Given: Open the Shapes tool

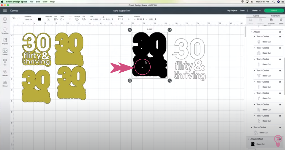Looking at the screenshot, I should (x=5, y=72).
